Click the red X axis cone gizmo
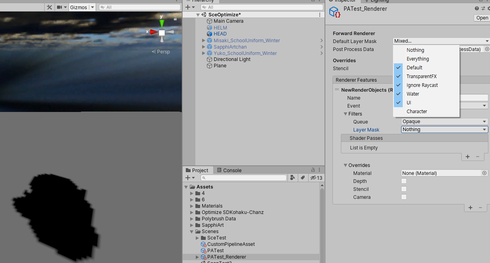The image size is (490, 263). tap(153, 32)
